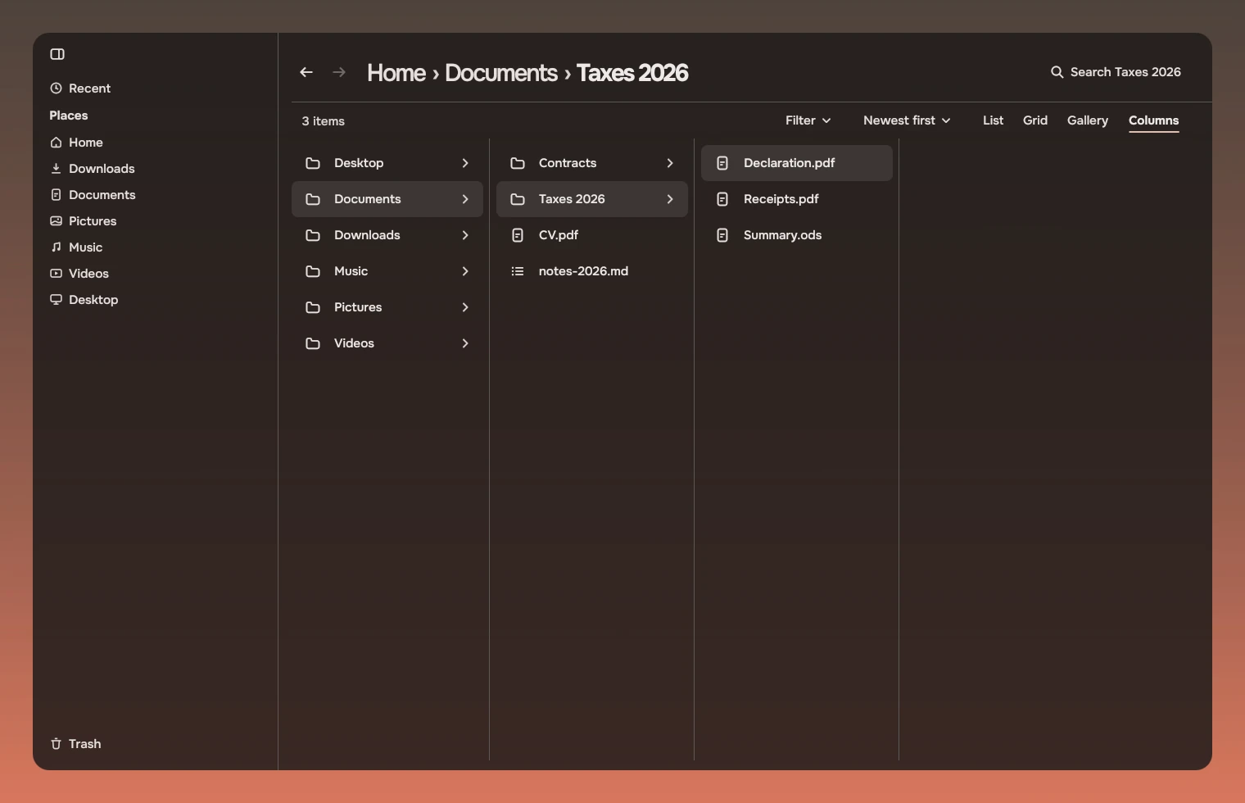Select the Declaration.pdf file

point(797,163)
